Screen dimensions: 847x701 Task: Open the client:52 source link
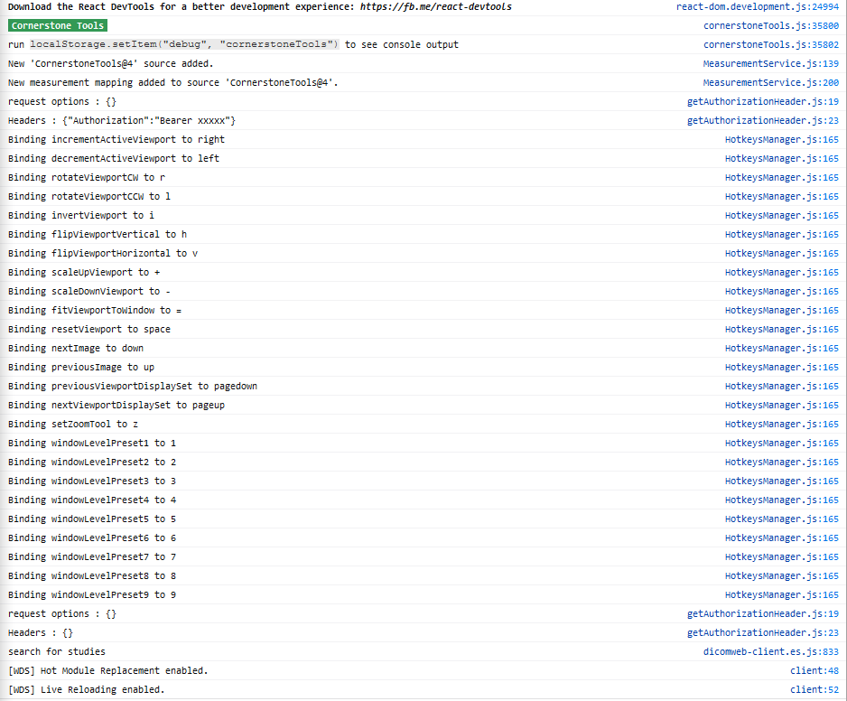(814, 689)
